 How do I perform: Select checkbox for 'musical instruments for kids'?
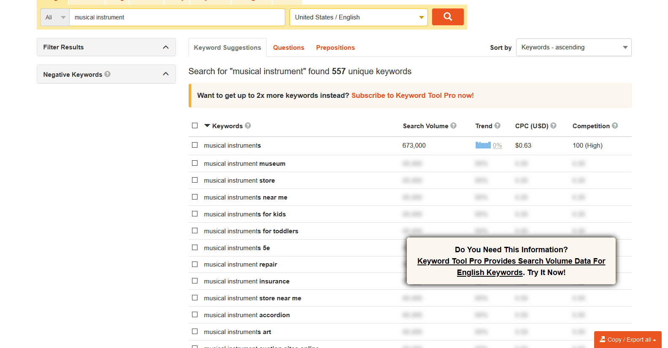pos(195,214)
